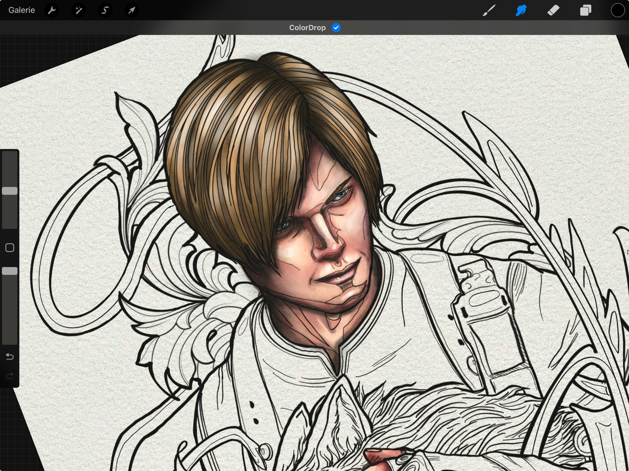The height and width of the screenshot is (471, 629).
Task: Tap the ColorDrop blue checkmark badge
Action: pyautogui.click(x=336, y=28)
